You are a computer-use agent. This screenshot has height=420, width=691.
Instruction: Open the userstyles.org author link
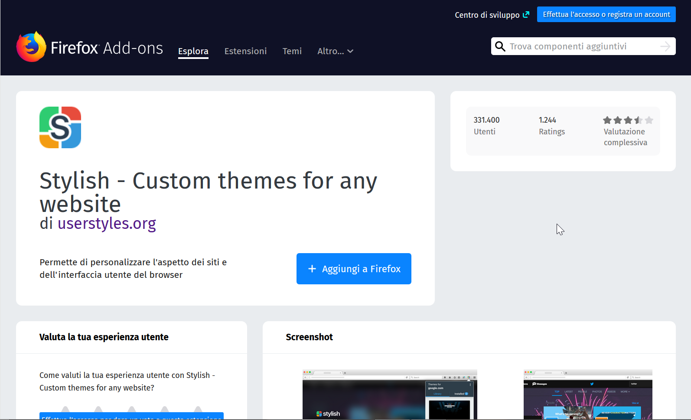point(107,223)
